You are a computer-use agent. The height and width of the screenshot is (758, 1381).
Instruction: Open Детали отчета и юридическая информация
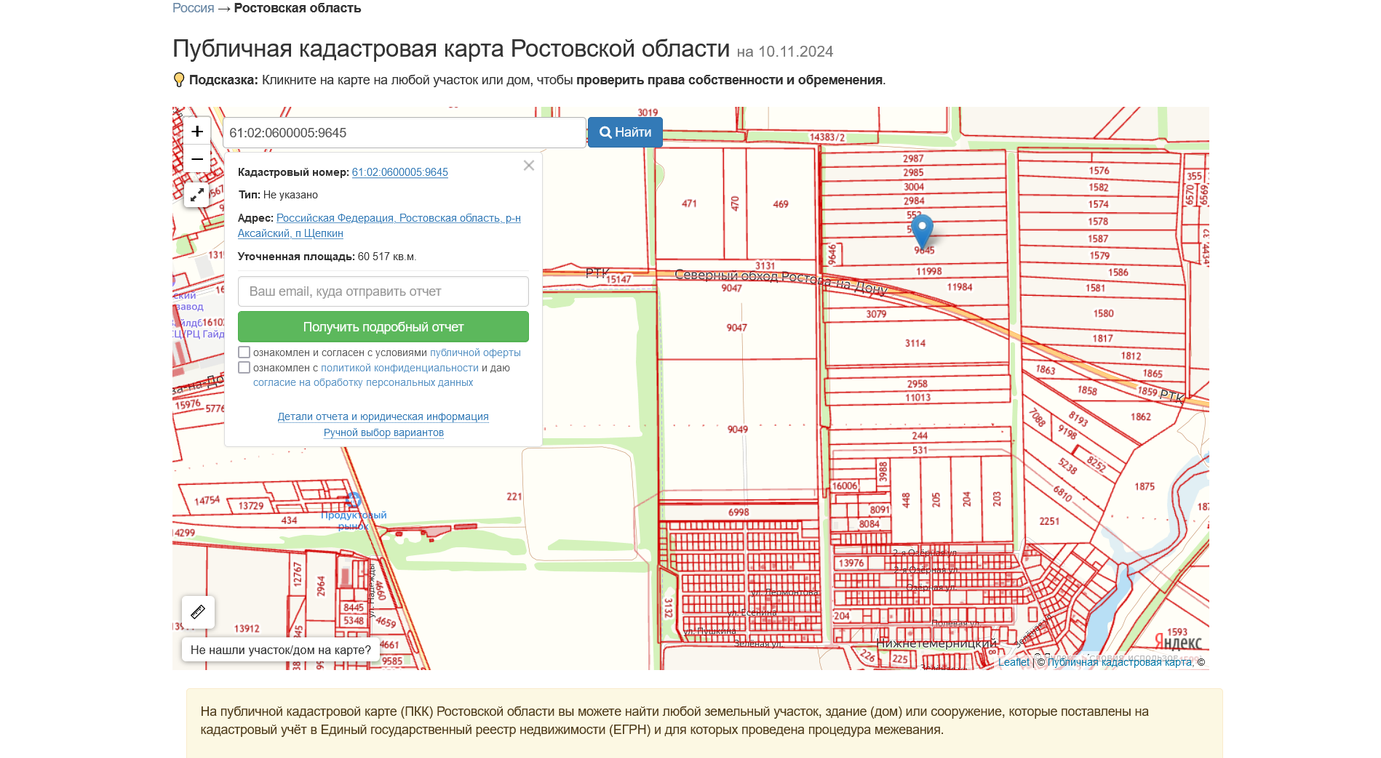[x=383, y=416]
